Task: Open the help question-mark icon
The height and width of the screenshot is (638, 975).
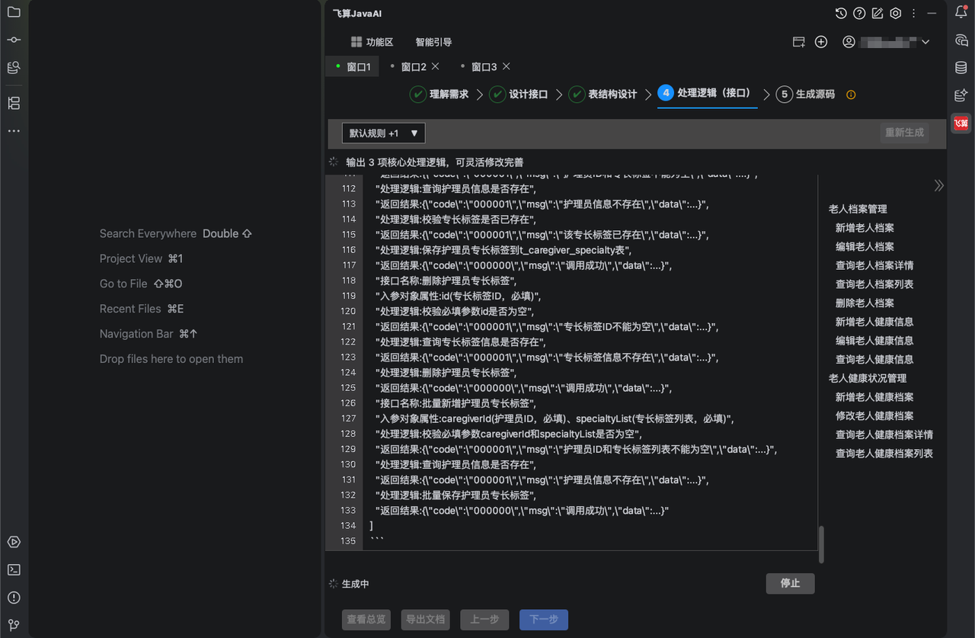Action: click(859, 13)
